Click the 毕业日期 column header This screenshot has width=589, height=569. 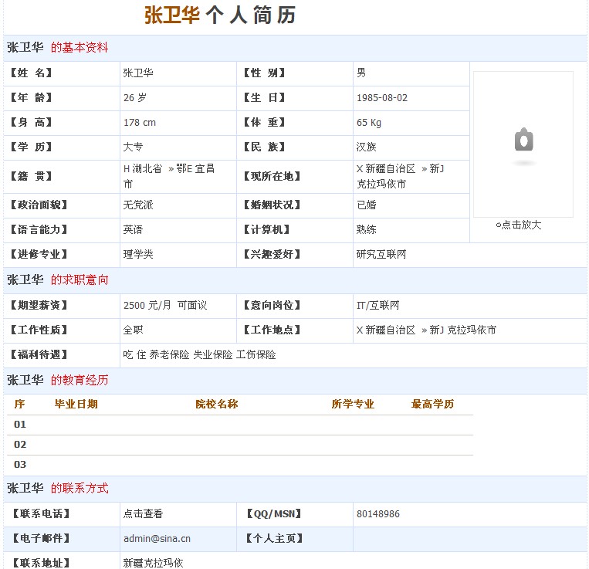coord(76,405)
